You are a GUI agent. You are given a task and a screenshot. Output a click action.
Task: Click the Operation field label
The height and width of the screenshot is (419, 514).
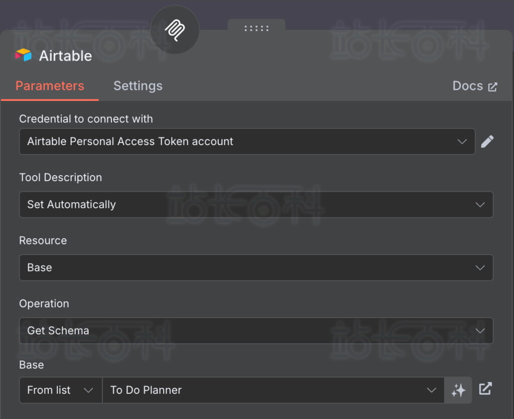click(44, 304)
